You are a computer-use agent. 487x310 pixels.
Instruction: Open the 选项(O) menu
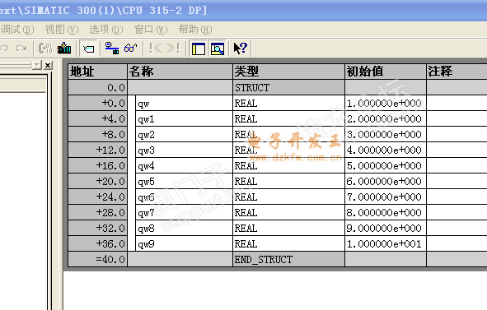pyautogui.click(x=106, y=30)
